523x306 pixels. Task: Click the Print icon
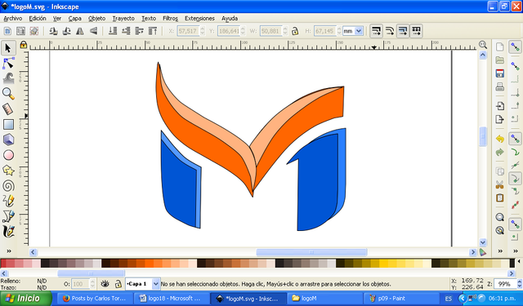coord(499,86)
